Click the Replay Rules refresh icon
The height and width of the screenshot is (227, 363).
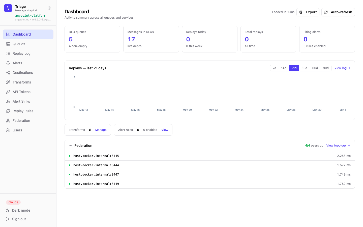click(x=8, y=111)
